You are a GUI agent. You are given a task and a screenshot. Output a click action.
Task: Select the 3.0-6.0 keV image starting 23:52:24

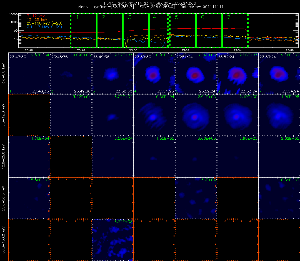(237, 73)
